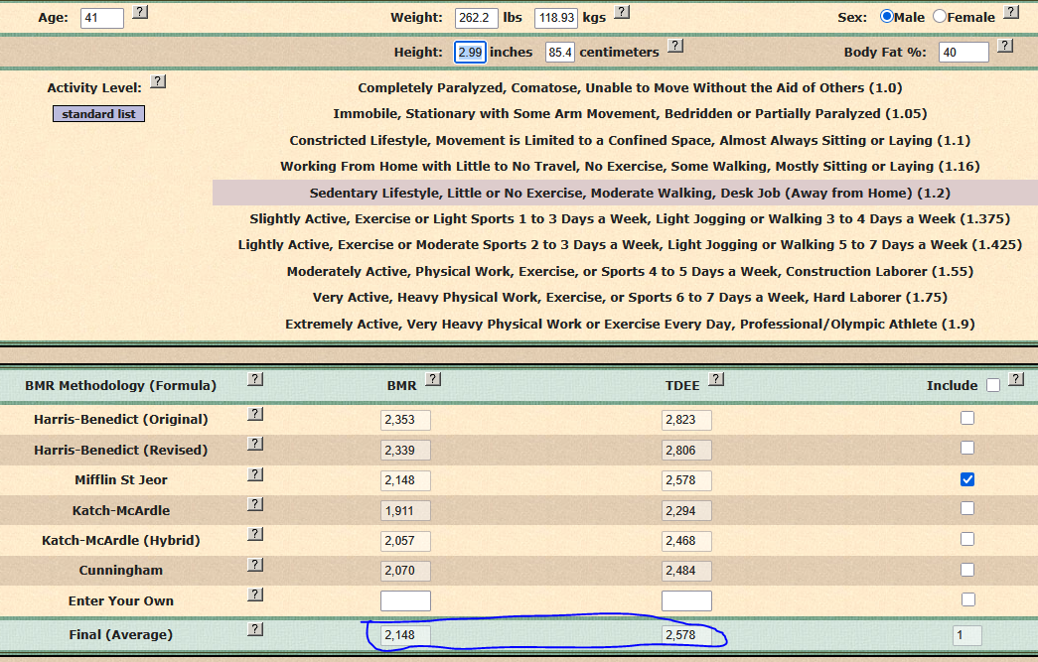Select the Male radio button
The width and height of the screenshot is (1038, 662).
click(886, 17)
